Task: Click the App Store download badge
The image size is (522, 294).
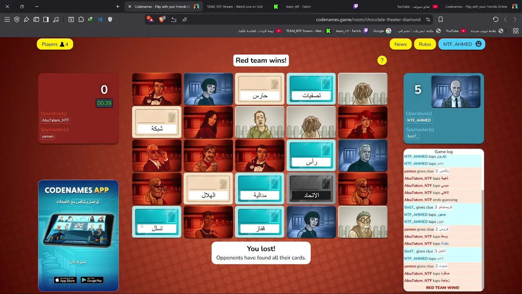Action: tap(65, 280)
